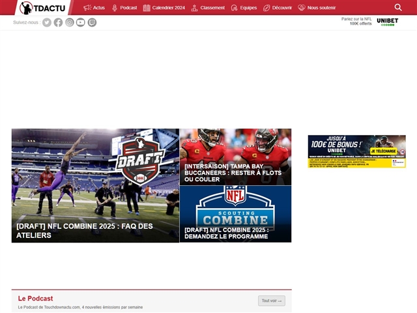The image size is (417, 313).
Task: Click the microphone icon beside Podcast
Action: [115, 8]
